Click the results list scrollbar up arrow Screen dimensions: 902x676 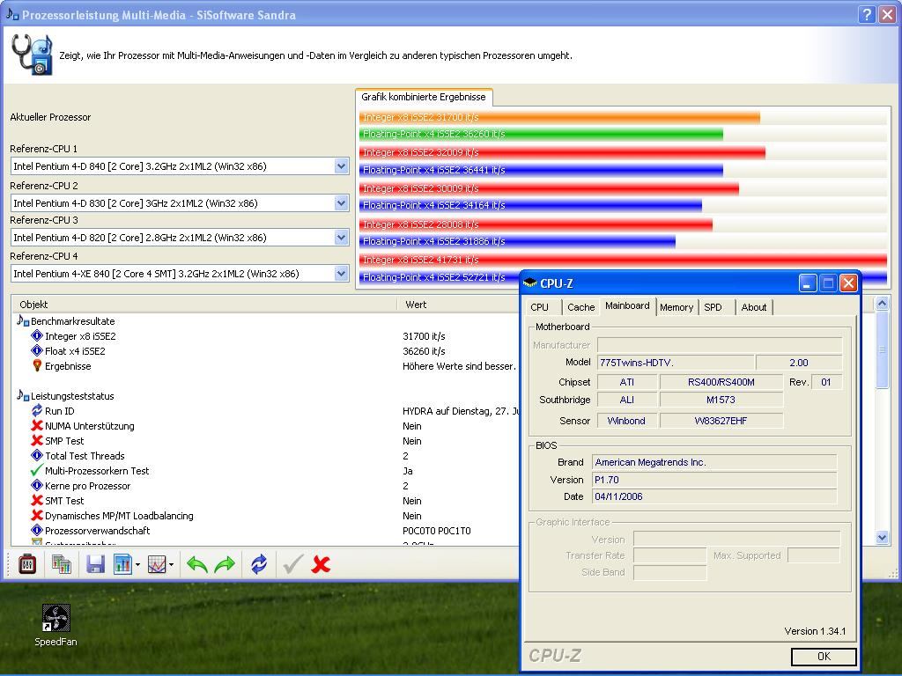coord(882,304)
